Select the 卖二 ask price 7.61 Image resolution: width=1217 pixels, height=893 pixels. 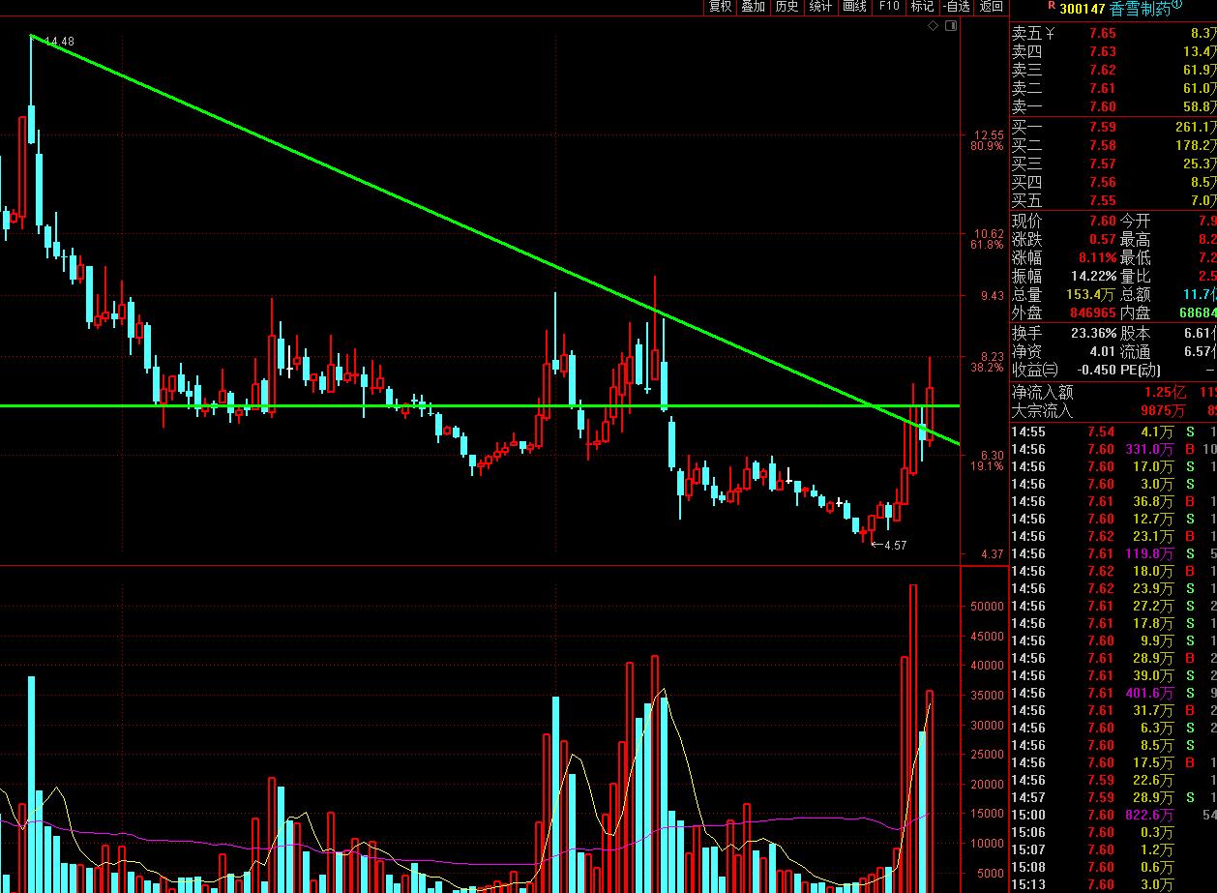[x=1103, y=88]
